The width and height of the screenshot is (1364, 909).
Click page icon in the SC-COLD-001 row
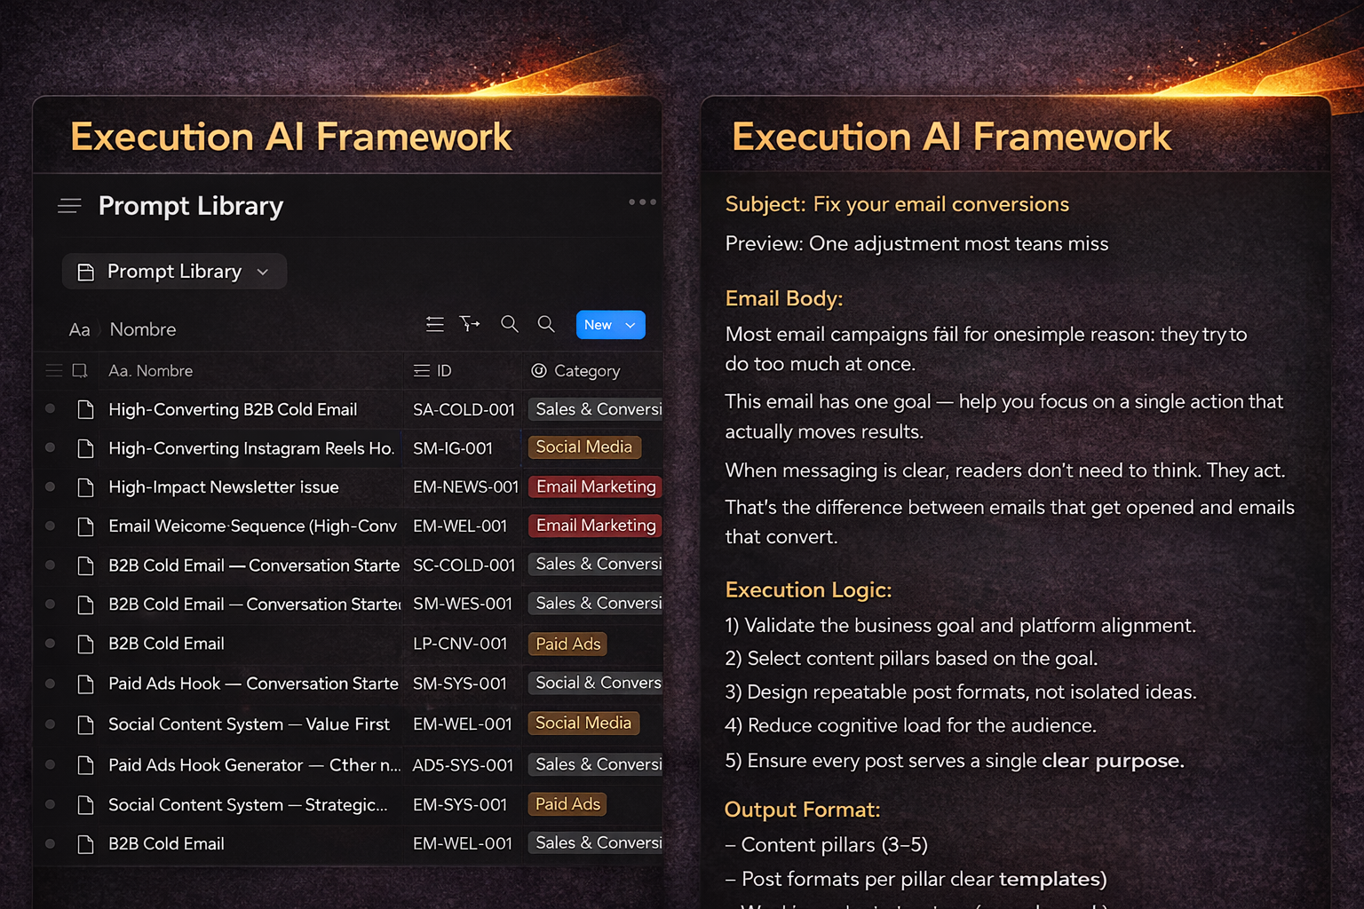pos(85,565)
